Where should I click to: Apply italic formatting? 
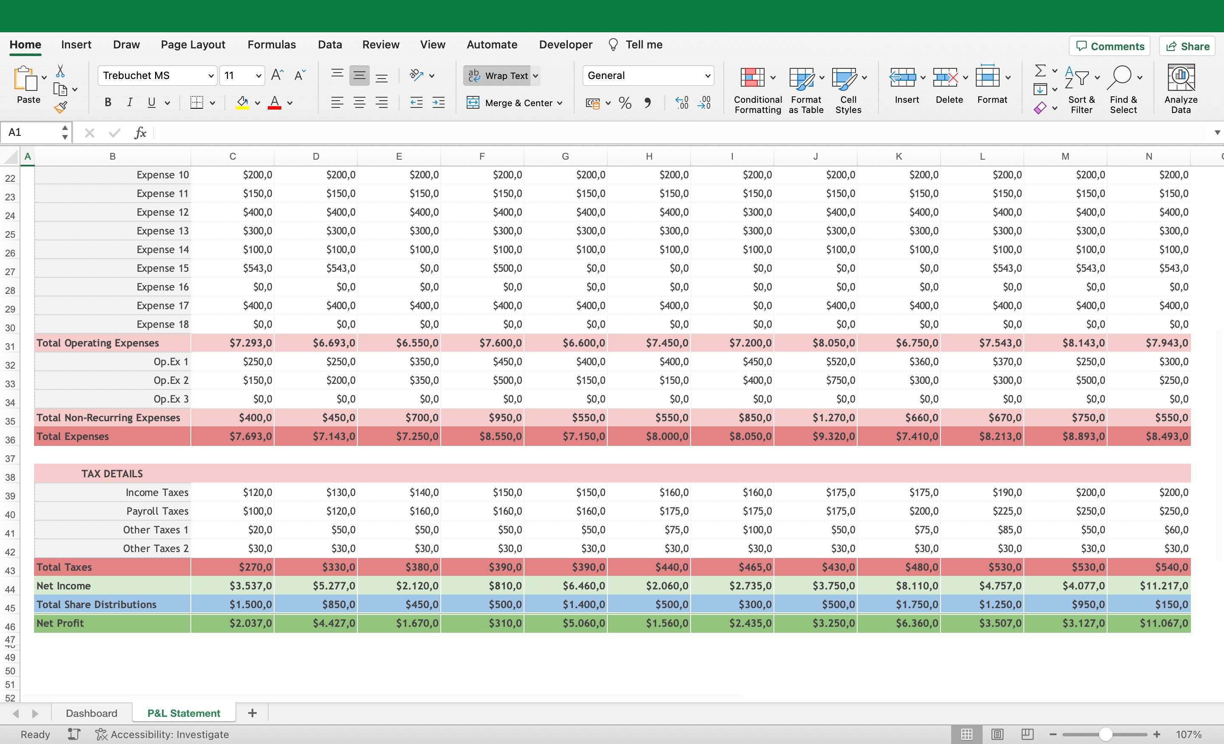click(x=129, y=102)
